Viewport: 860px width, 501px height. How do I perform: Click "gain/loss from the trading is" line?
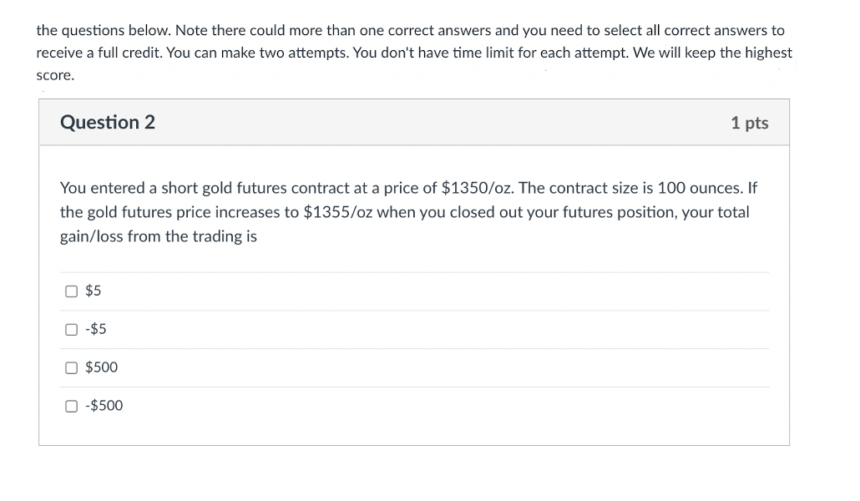tap(159, 236)
